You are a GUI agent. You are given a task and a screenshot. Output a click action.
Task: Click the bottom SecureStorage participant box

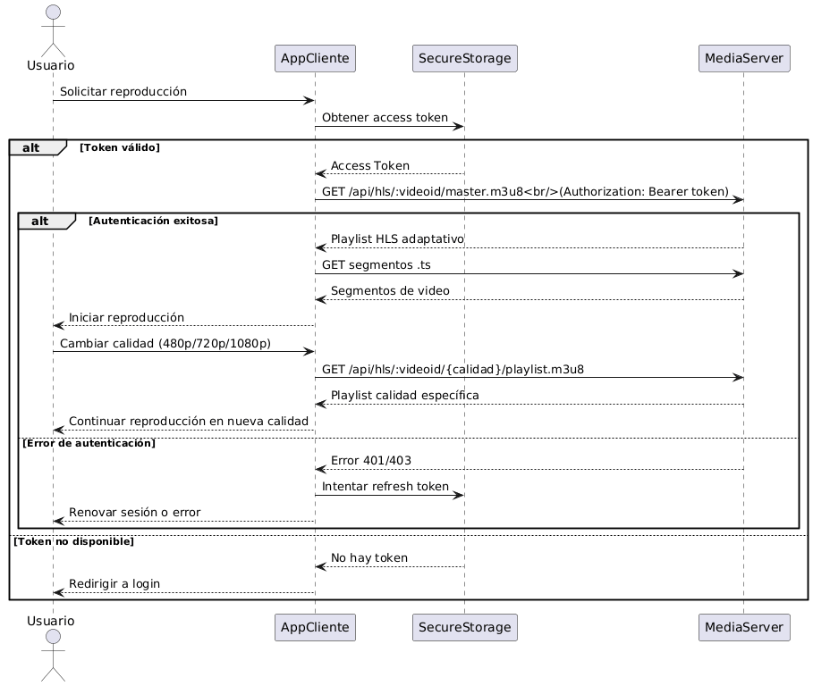pyautogui.click(x=464, y=628)
